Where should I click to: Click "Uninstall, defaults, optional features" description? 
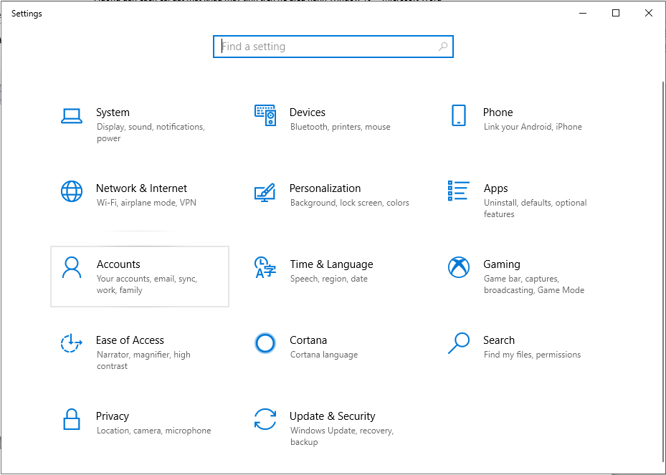click(x=536, y=208)
